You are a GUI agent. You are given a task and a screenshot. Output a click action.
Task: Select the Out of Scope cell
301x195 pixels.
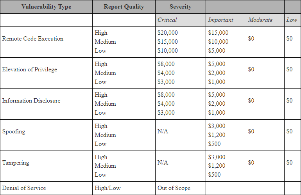[174, 188]
